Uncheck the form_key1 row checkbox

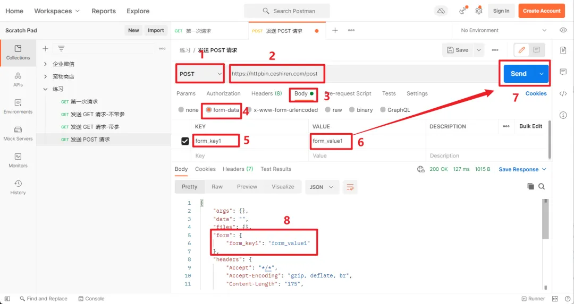[x=185, y=141]
